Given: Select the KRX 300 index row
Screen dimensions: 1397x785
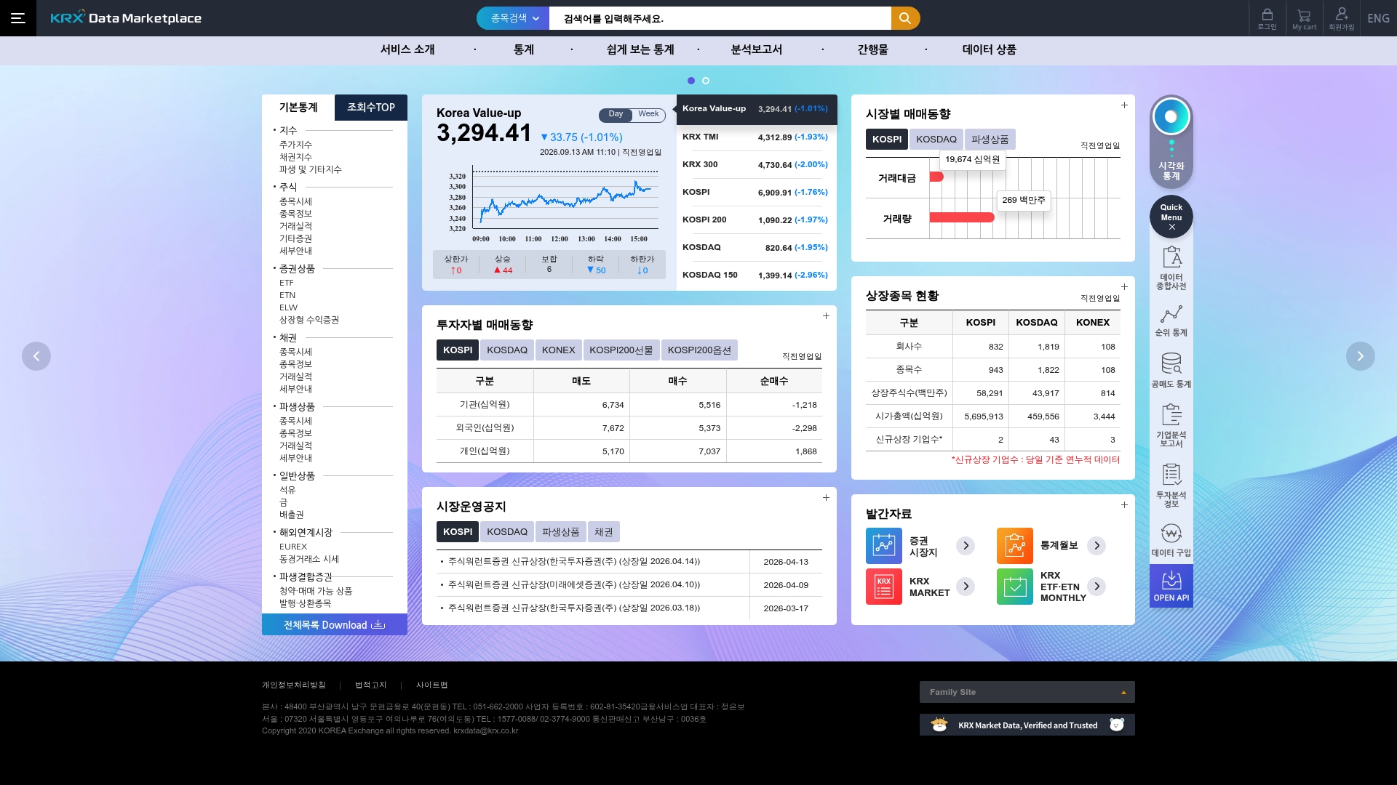Looking at the screenshot, I should (757, 165).
